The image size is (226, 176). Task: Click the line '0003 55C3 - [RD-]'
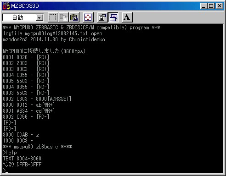(26, 93)
